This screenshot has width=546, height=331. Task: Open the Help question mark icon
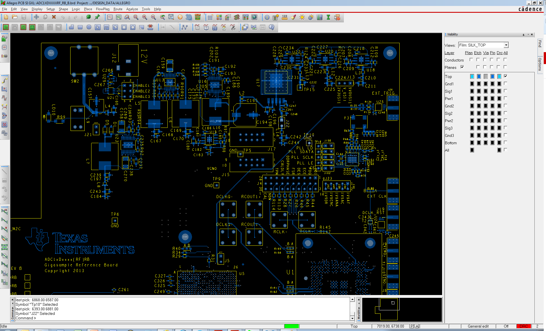tap(272, 27)
